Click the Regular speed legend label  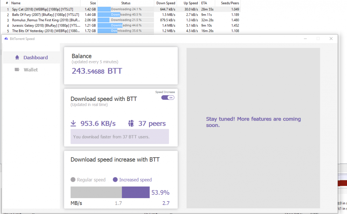(91, 180)
